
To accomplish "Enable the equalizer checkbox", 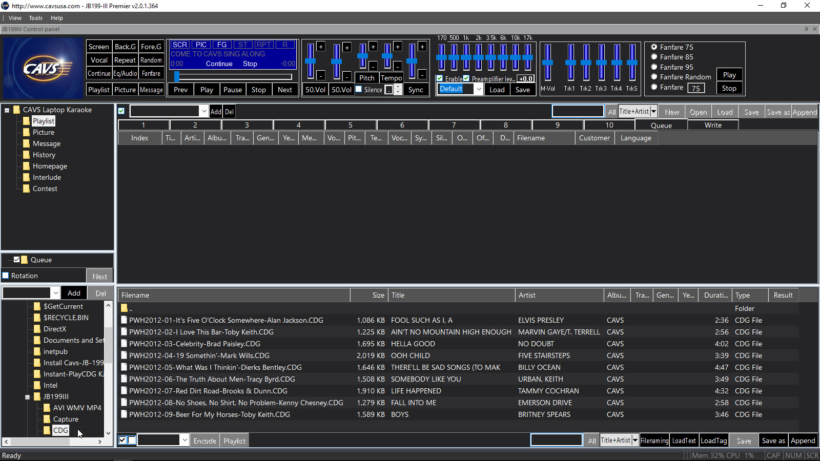I will pyautogui.click(x=440, y=78).
